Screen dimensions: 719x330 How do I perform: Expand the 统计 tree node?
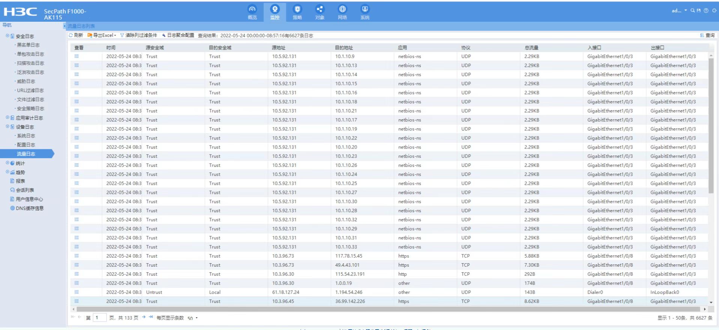(8, 163)
